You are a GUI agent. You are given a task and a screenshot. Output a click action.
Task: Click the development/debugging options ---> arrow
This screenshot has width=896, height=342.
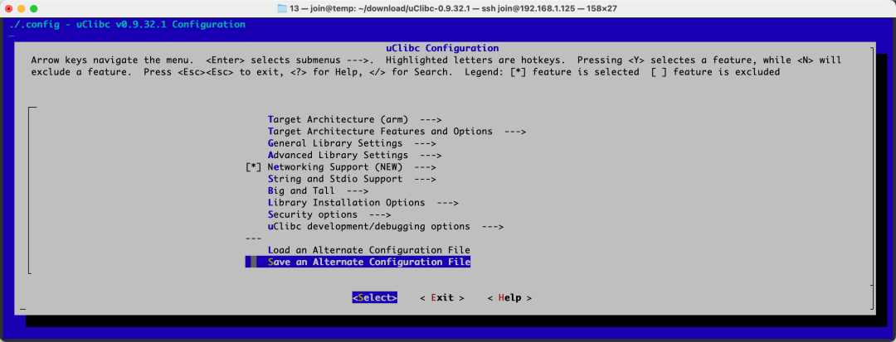(x=492, y=227)
